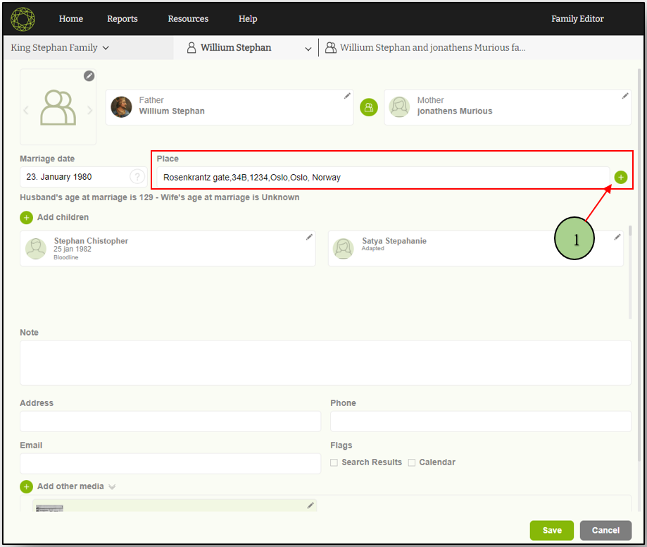Click the edit pencil on Stephan Chistopher card
647x547 pixels.
coord(308,238)
